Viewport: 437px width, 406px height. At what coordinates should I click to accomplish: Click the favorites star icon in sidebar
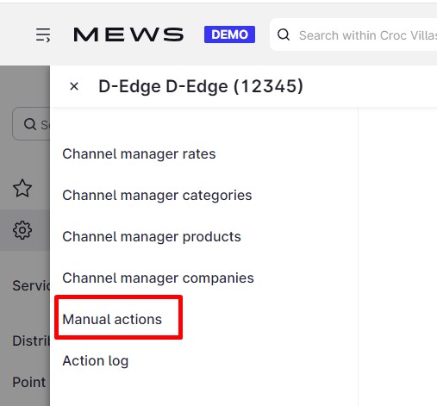coord(22,189)
